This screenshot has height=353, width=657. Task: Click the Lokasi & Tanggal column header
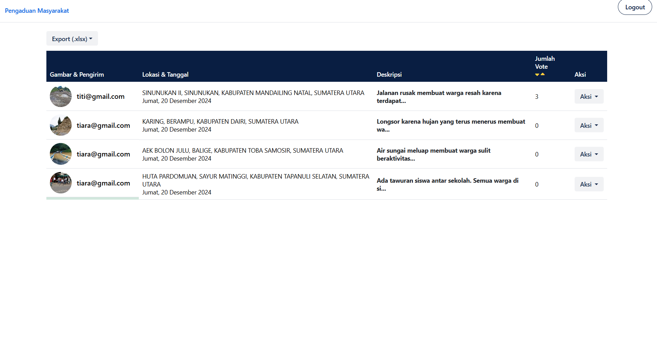coord(165,75)
